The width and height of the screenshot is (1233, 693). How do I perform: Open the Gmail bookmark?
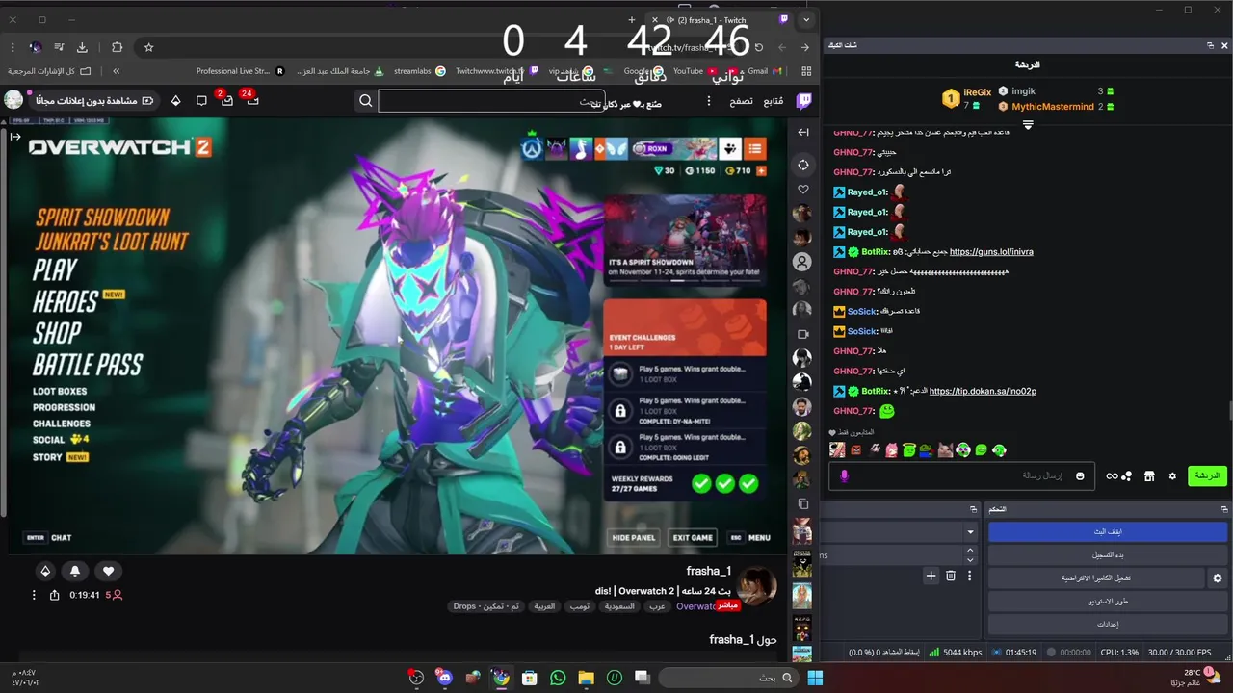pyautogui.click(x=765, y=71)
